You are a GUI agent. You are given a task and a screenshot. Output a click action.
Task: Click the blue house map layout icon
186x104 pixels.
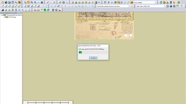pyautogui.click(x=161, y=2)
